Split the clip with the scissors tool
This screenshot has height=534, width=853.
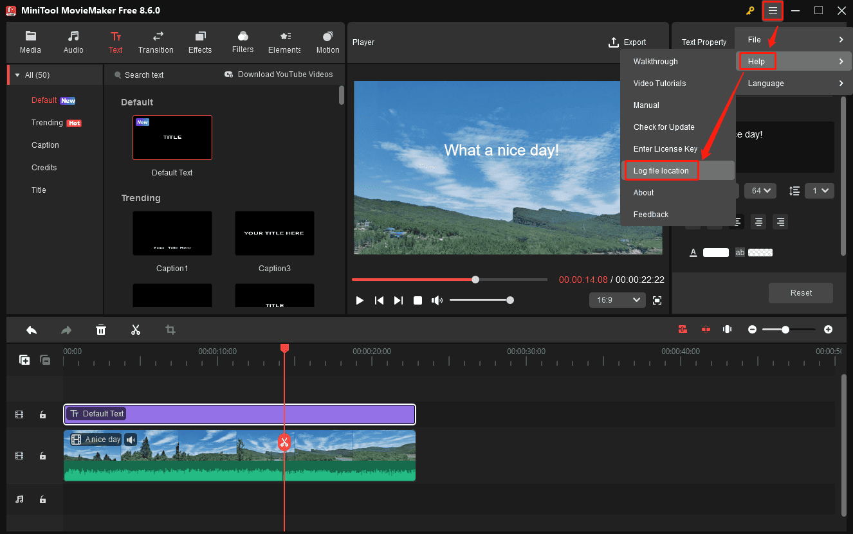[x=136, y=330]
